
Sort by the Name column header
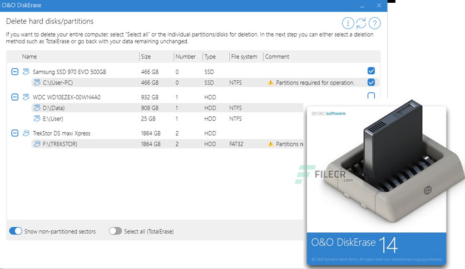point(29,57)
